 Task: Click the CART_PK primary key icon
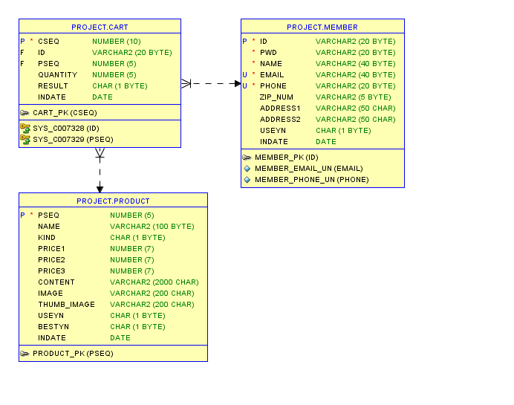coord(25,113)
